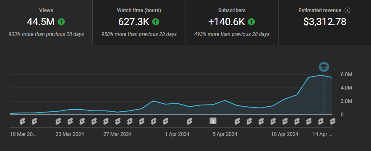Click the 627.3K watch time value
The width and height of the screenshot is (371, 151).
pos(134,22)
